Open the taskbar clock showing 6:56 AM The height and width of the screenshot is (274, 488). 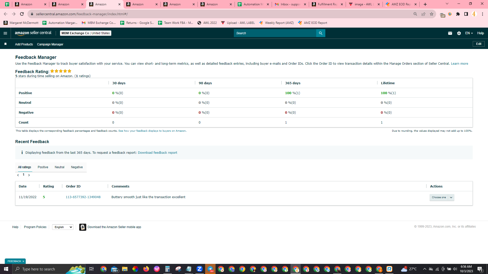[x=466, y=269]
